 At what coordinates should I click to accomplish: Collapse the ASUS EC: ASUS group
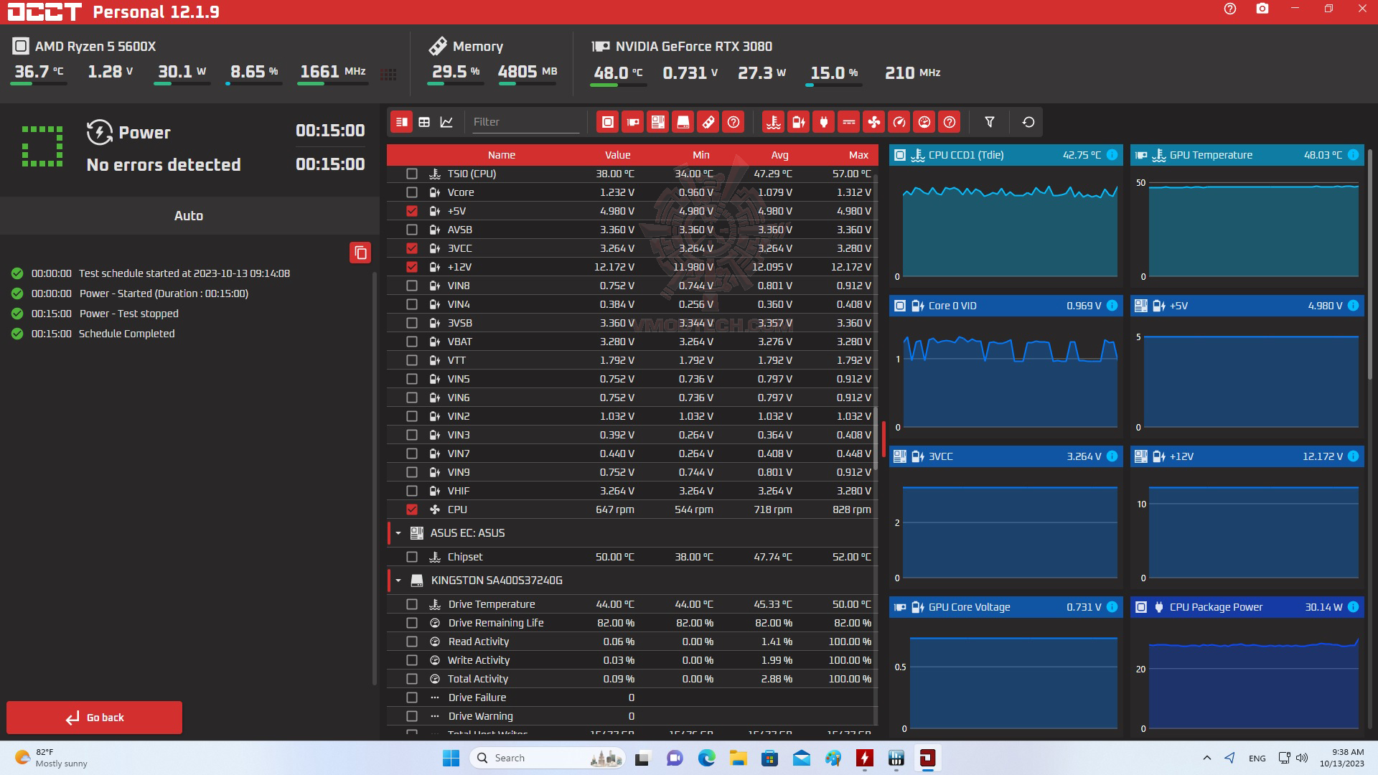(x=398, y=533)
